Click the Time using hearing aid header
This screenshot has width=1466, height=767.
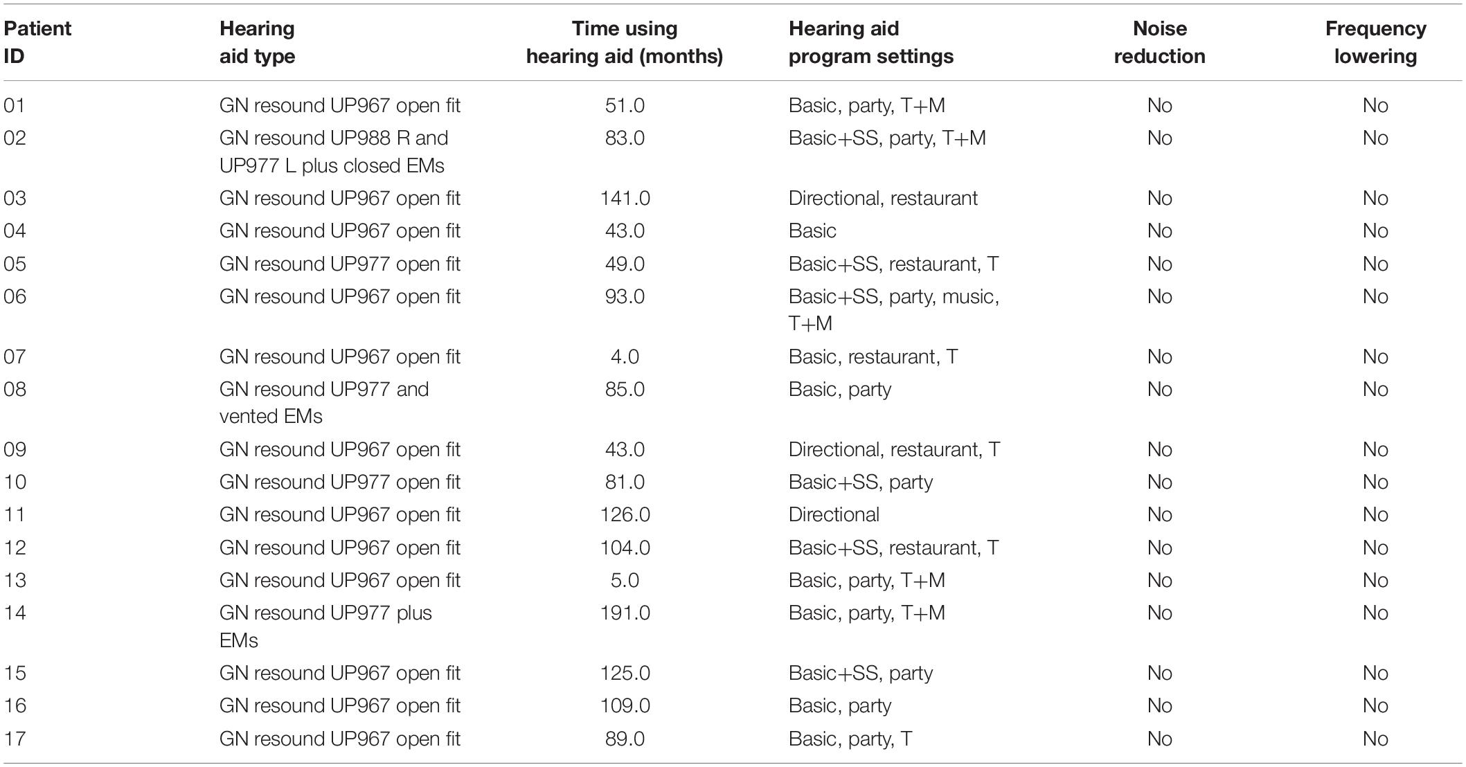pyautogui.click(x=625, y=42)
